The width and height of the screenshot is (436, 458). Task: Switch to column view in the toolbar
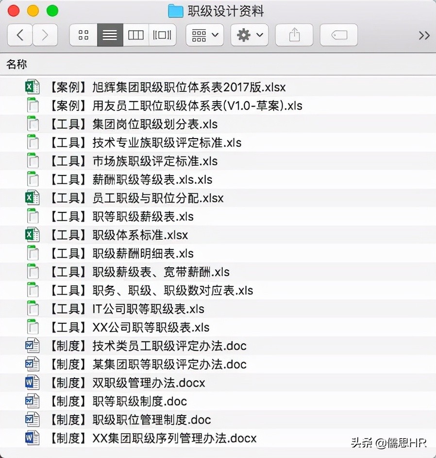point(135,35)
